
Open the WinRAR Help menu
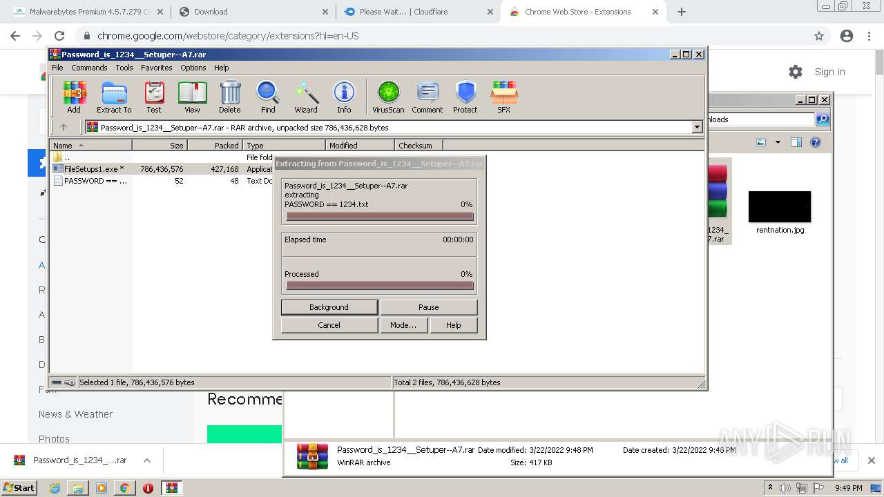[221, 68]
